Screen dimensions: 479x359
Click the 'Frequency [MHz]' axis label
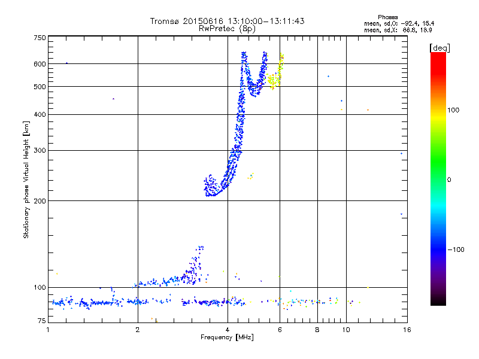[227, 337]
